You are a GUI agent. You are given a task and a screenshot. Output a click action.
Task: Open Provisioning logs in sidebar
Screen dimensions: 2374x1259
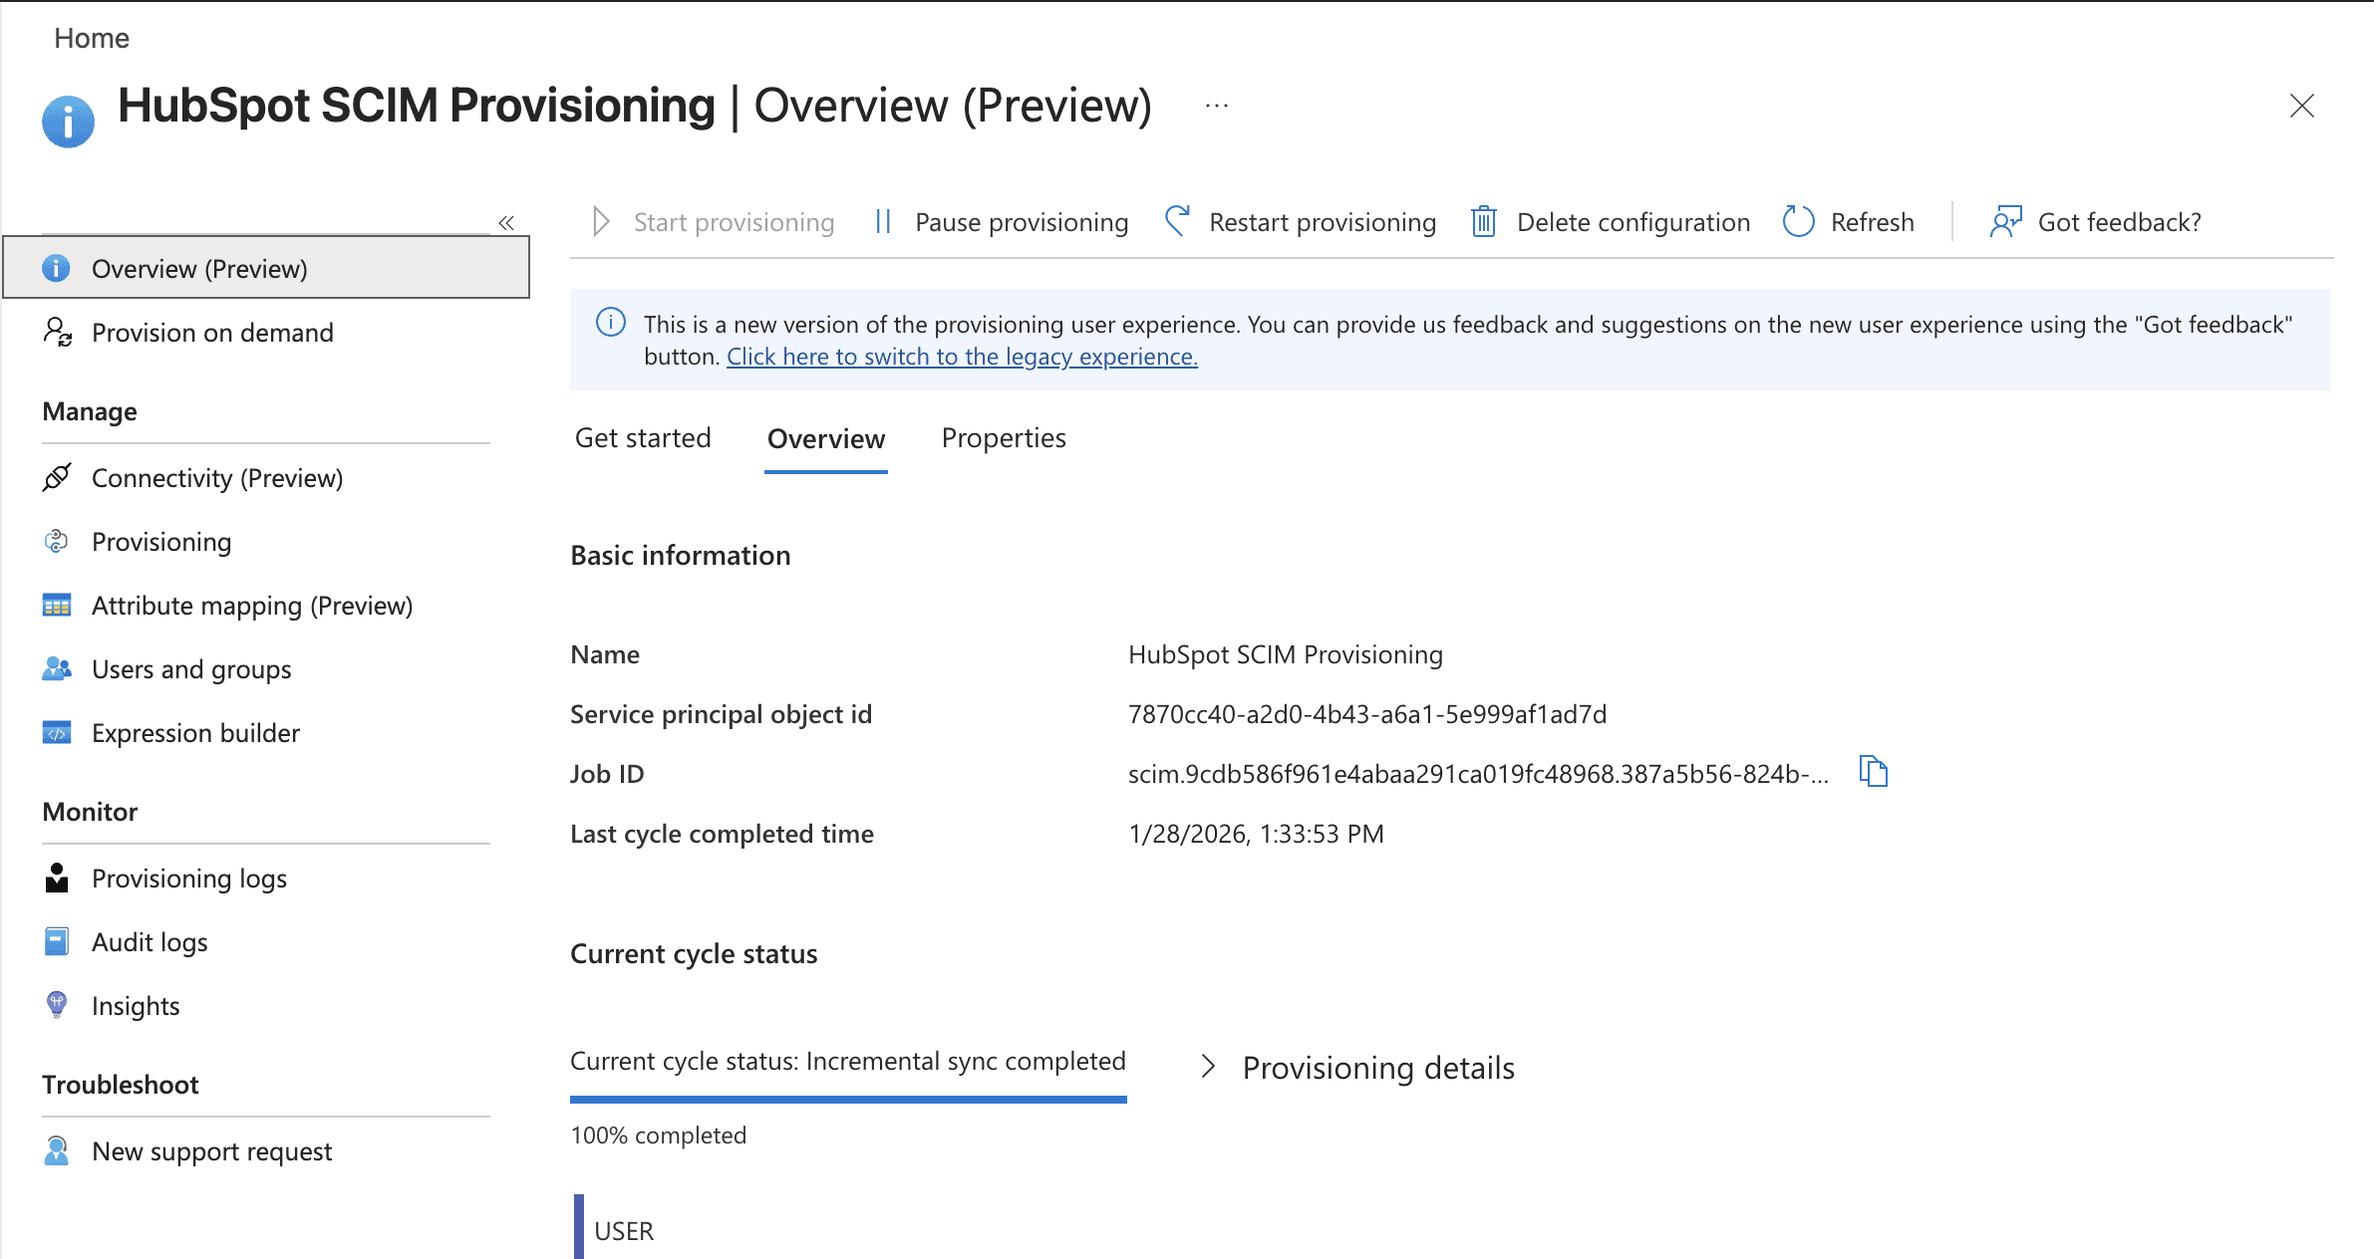pyautogui.click(x=188, y=879)
